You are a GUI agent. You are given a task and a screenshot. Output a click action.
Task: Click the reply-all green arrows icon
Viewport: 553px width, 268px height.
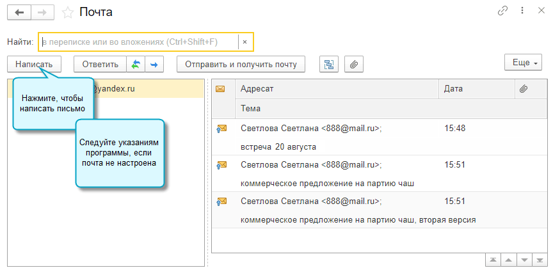click(x=136, y=64)
